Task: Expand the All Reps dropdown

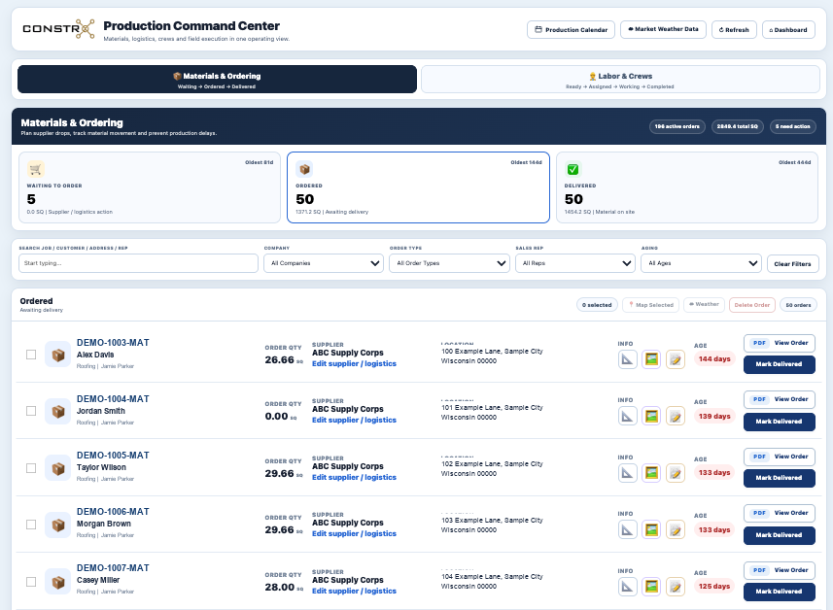Action: click(575, 263)
